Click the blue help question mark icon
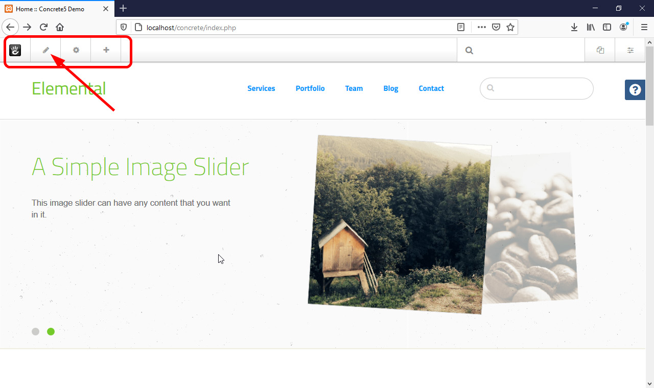 coord(635,90)
